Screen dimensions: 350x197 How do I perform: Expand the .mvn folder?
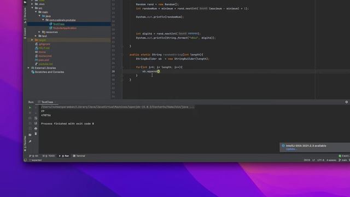(32, 4)
